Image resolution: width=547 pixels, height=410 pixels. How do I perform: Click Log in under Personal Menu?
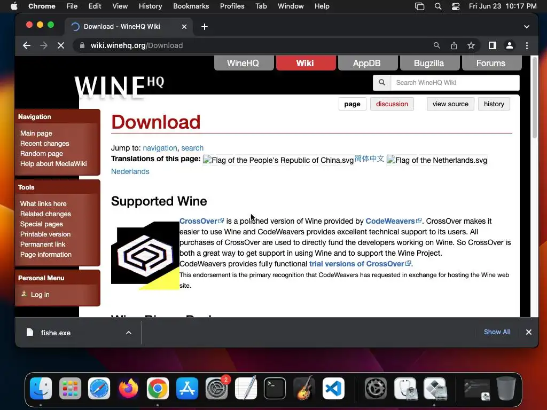40,295
